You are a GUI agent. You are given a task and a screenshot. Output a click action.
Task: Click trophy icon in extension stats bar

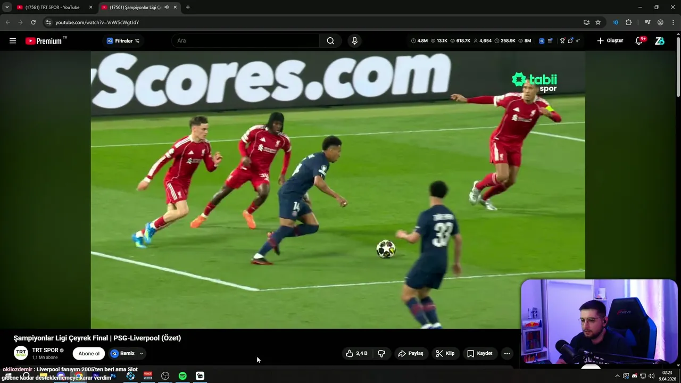pos(562,40)
